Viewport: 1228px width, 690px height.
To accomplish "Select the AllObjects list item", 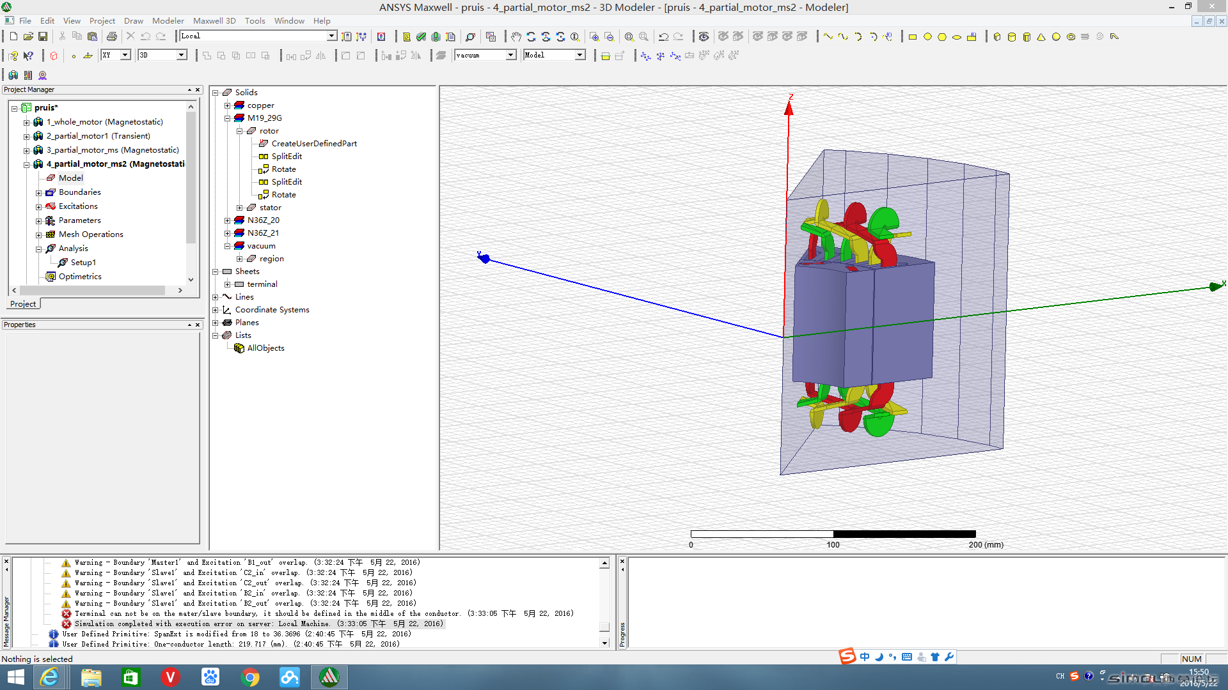I will (x=265, y=348).
